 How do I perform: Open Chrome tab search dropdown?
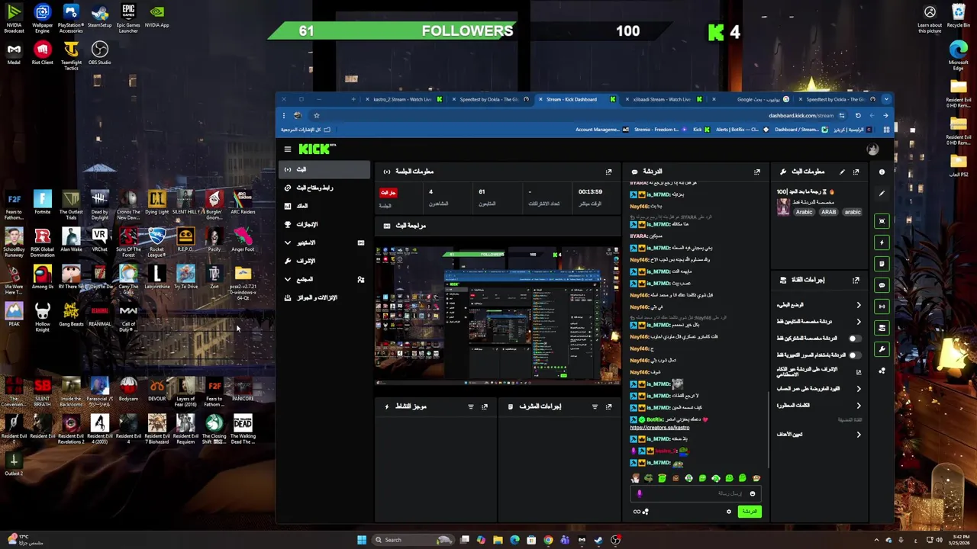886,99
